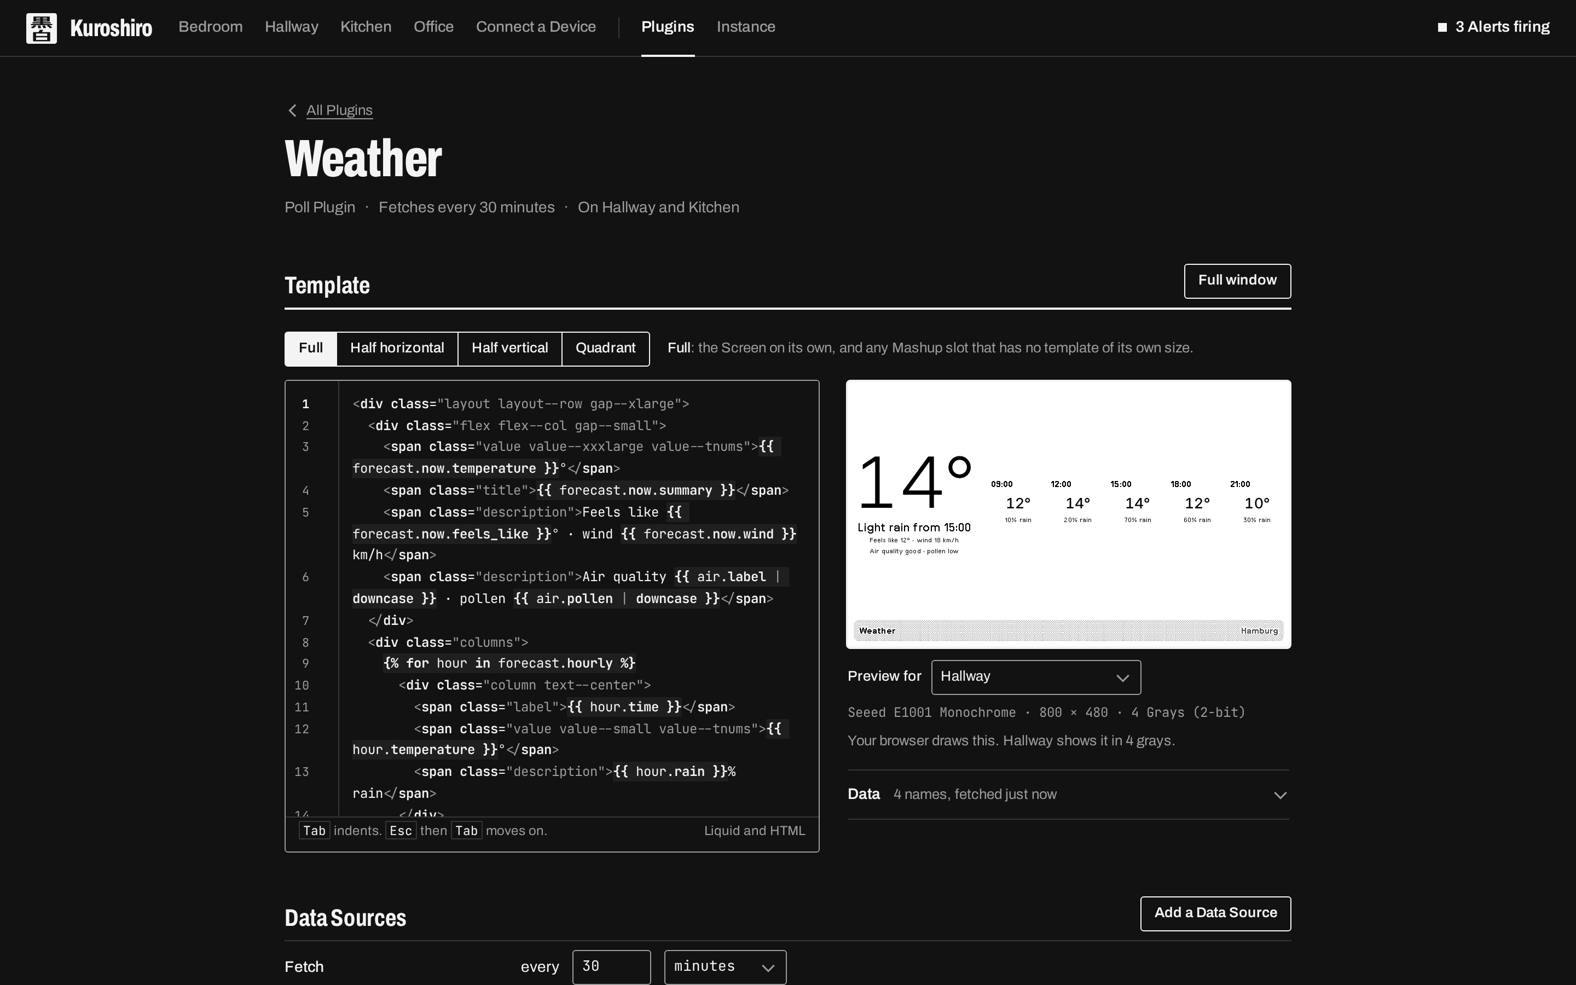
Task: View the 3 Alerts firing notice
Action: tap(1493, 27)
